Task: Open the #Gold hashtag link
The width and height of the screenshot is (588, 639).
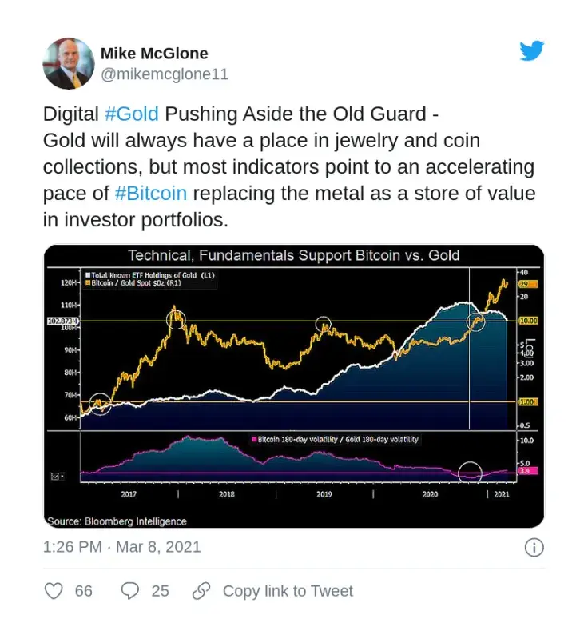Action: click(x=132, y=114)
